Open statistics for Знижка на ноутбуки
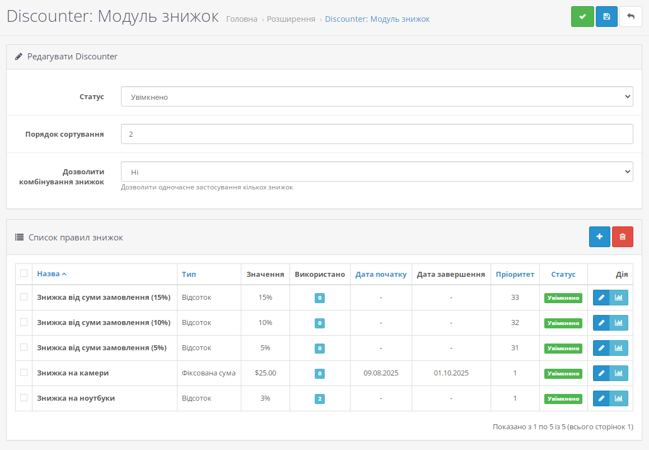 [x=619, y=398]
